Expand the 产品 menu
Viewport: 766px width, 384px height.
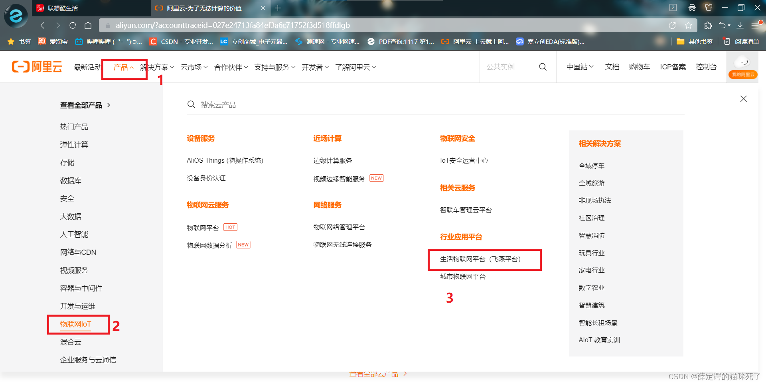[x=123, y=67]
